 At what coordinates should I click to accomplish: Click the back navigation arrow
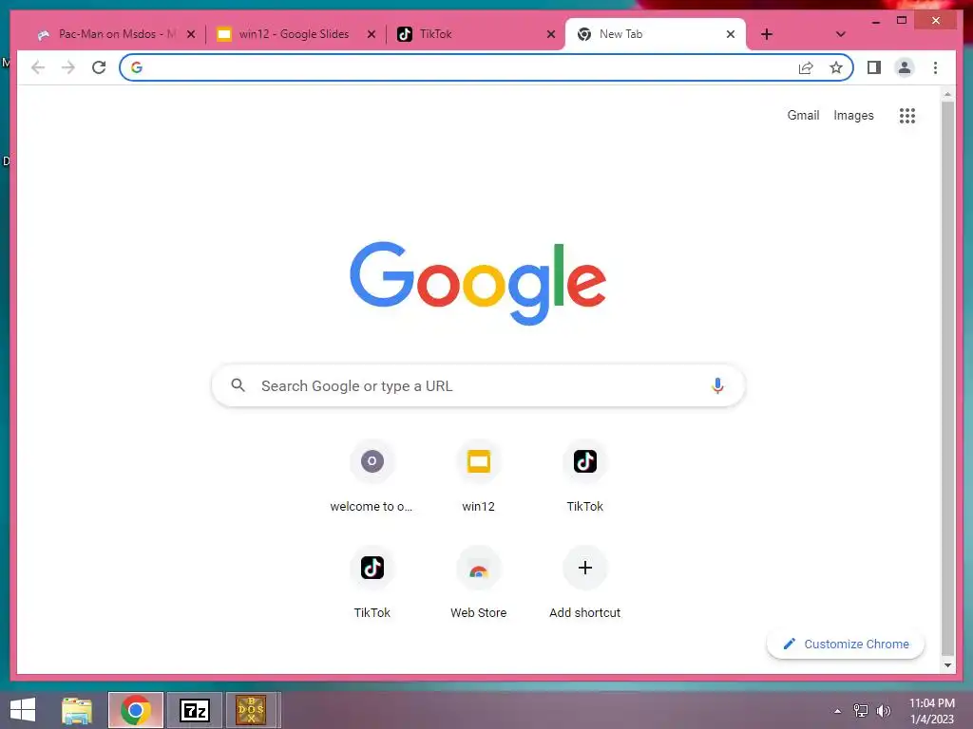pos(38,67)
